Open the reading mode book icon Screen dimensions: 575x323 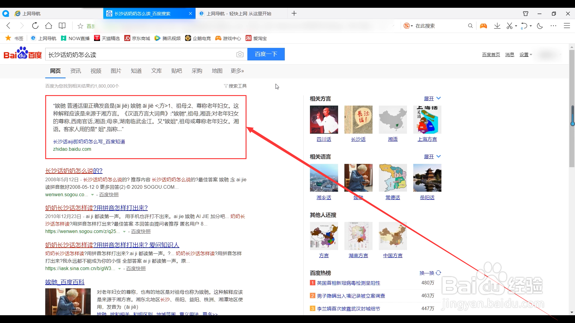[62, 26]
